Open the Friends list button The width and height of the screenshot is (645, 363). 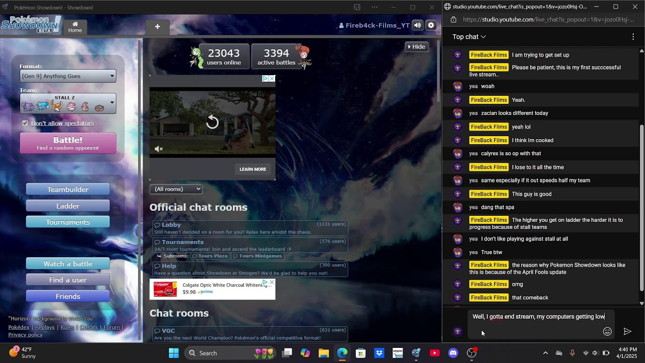[68, 296]
